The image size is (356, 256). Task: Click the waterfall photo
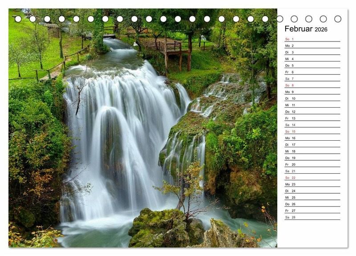pos(143,128)
